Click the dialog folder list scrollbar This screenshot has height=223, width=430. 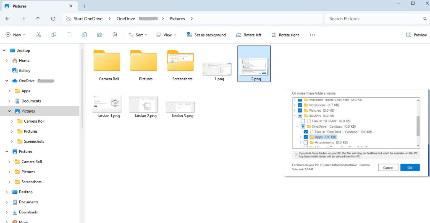[x=418, y=126]
